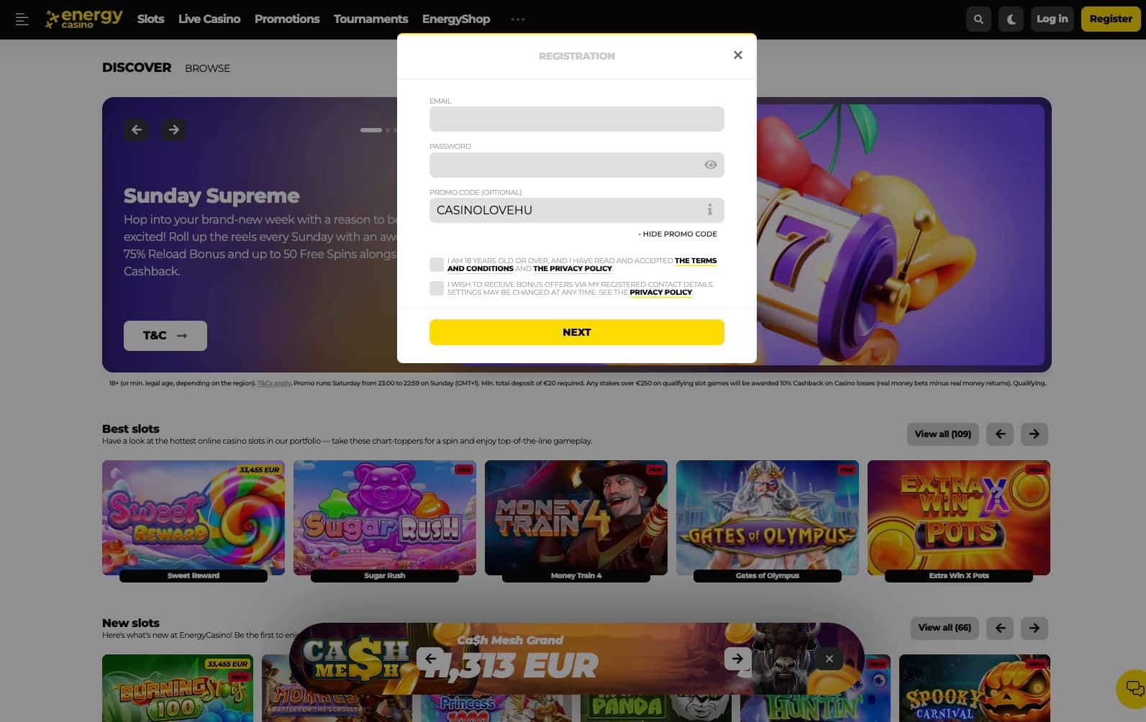The width and height of the screenshot is (1146, 722).
Task: Dismiss the Cash Mesh jackpot banner
Action: tap(829, 659)
